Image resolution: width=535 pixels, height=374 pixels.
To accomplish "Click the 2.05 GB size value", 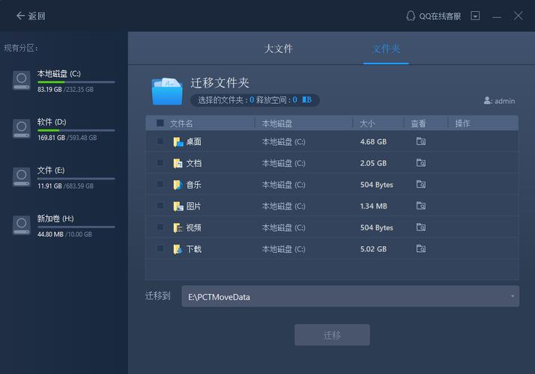I will (x=373, y=163).
